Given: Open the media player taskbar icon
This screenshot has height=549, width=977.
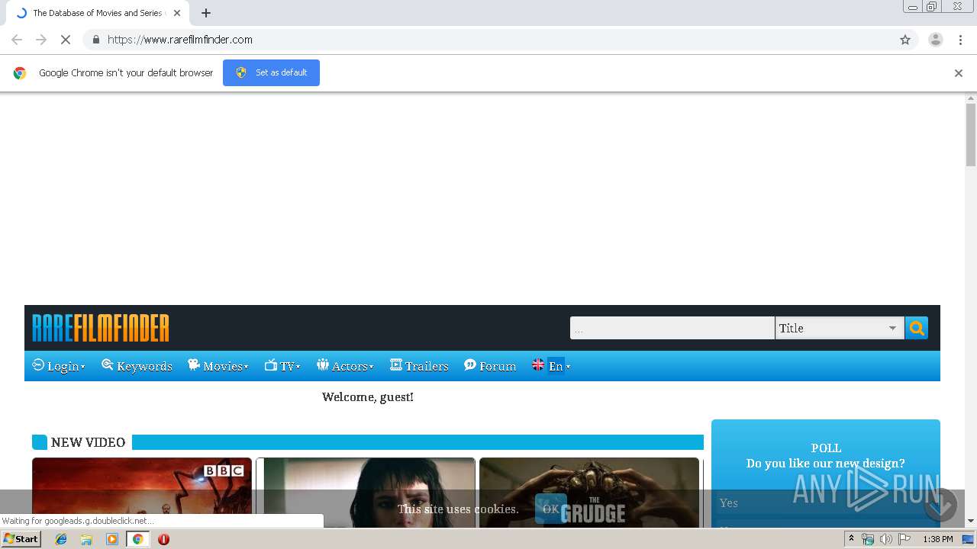Looking at the screenshot, I should coord(112,539).
